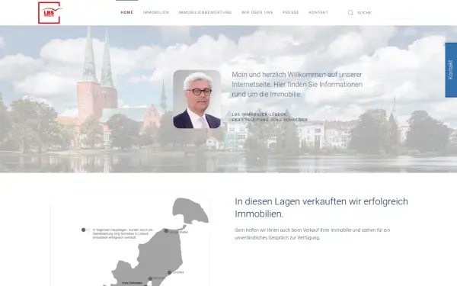Go to Immobilienbewertung in the navigation

tap(205, 12)
